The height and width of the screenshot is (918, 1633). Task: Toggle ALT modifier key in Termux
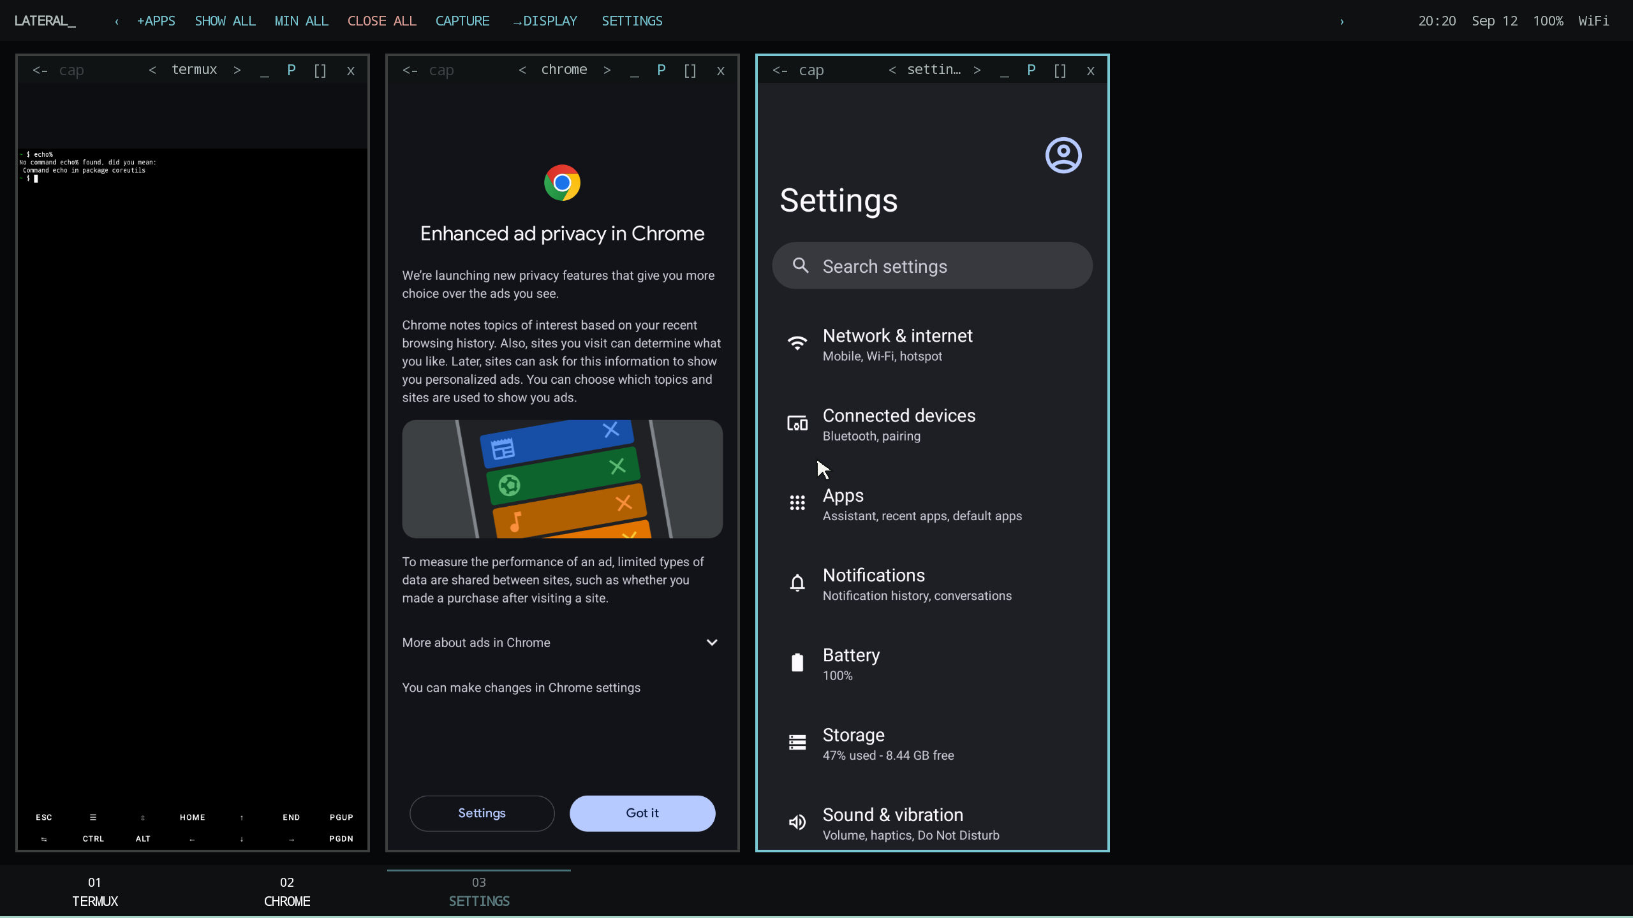pyautogui.click(x=143, y=839)
